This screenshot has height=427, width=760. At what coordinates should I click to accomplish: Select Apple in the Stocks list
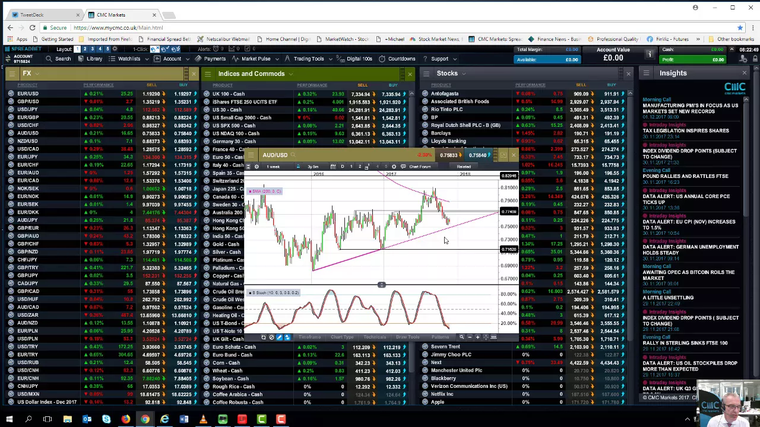pyautogui.click(x=438, y=402)
